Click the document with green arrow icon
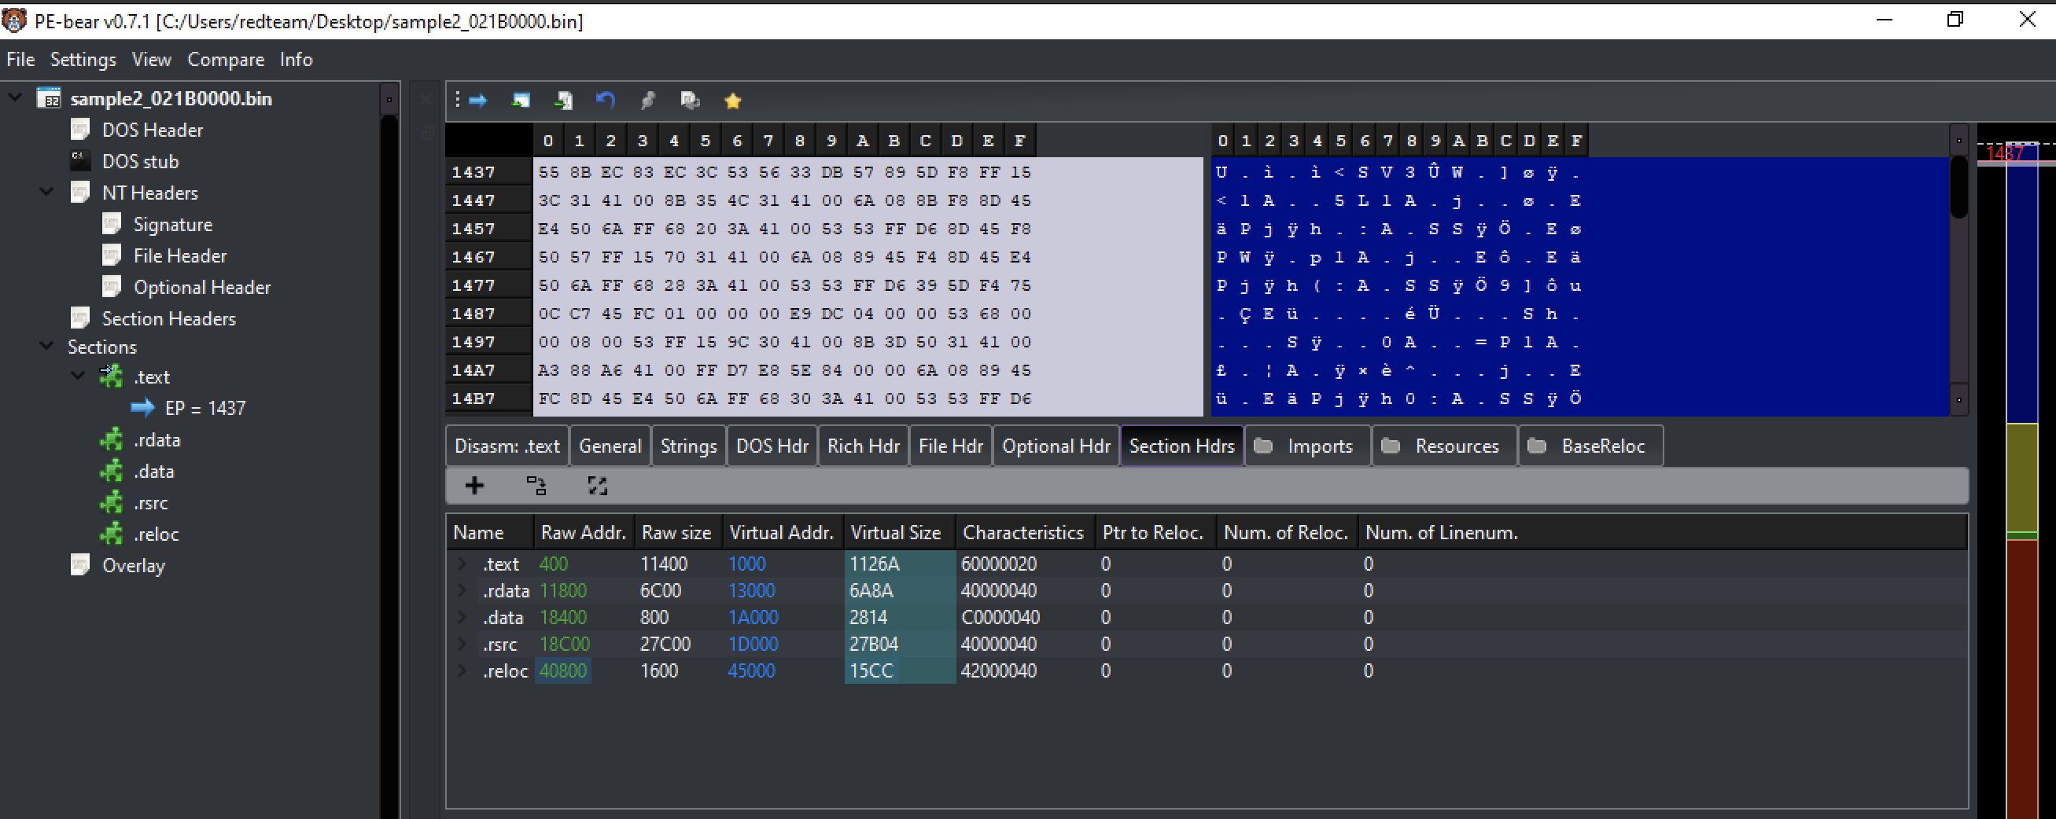 (562, 101)
